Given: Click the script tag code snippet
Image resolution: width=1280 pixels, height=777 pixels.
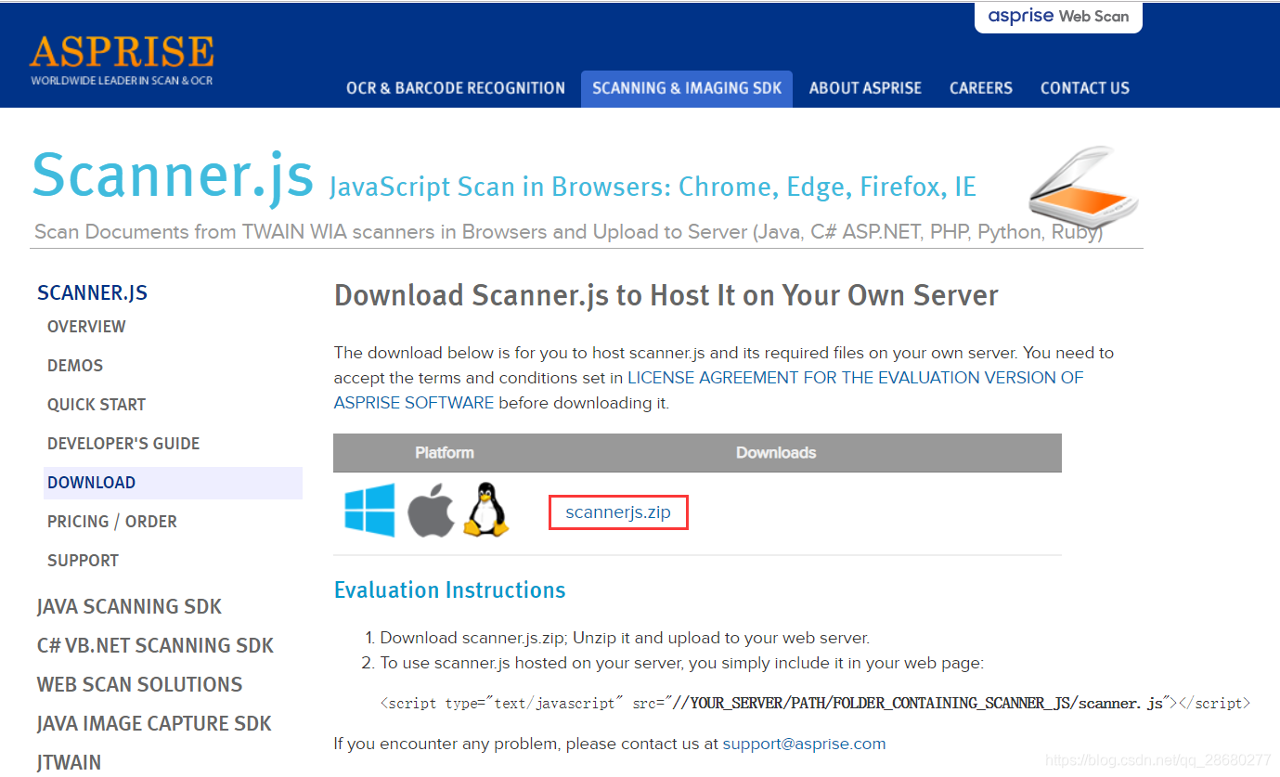Looking at the screenshot, I should coord(815,703).
